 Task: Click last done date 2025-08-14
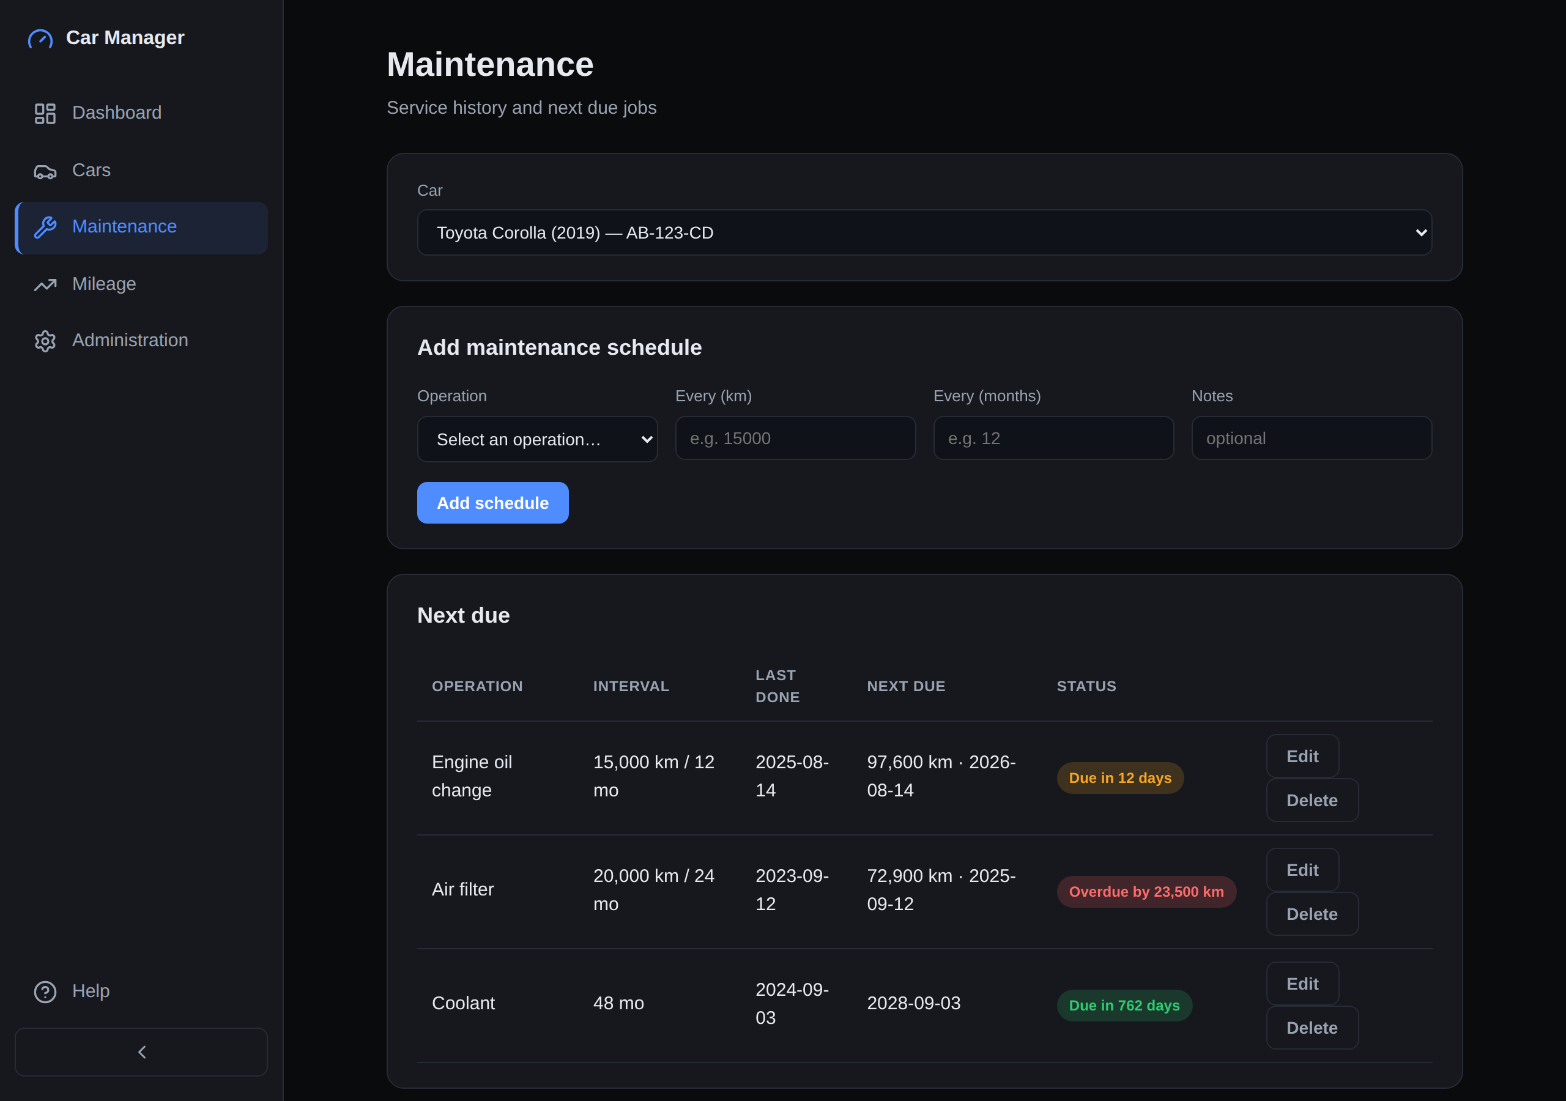click(x=792, y=776)
